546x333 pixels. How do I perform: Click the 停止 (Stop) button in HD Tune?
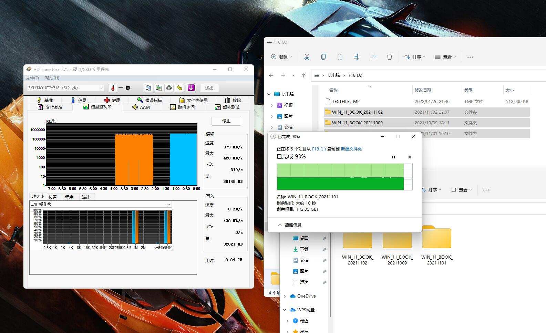(226, 121)
